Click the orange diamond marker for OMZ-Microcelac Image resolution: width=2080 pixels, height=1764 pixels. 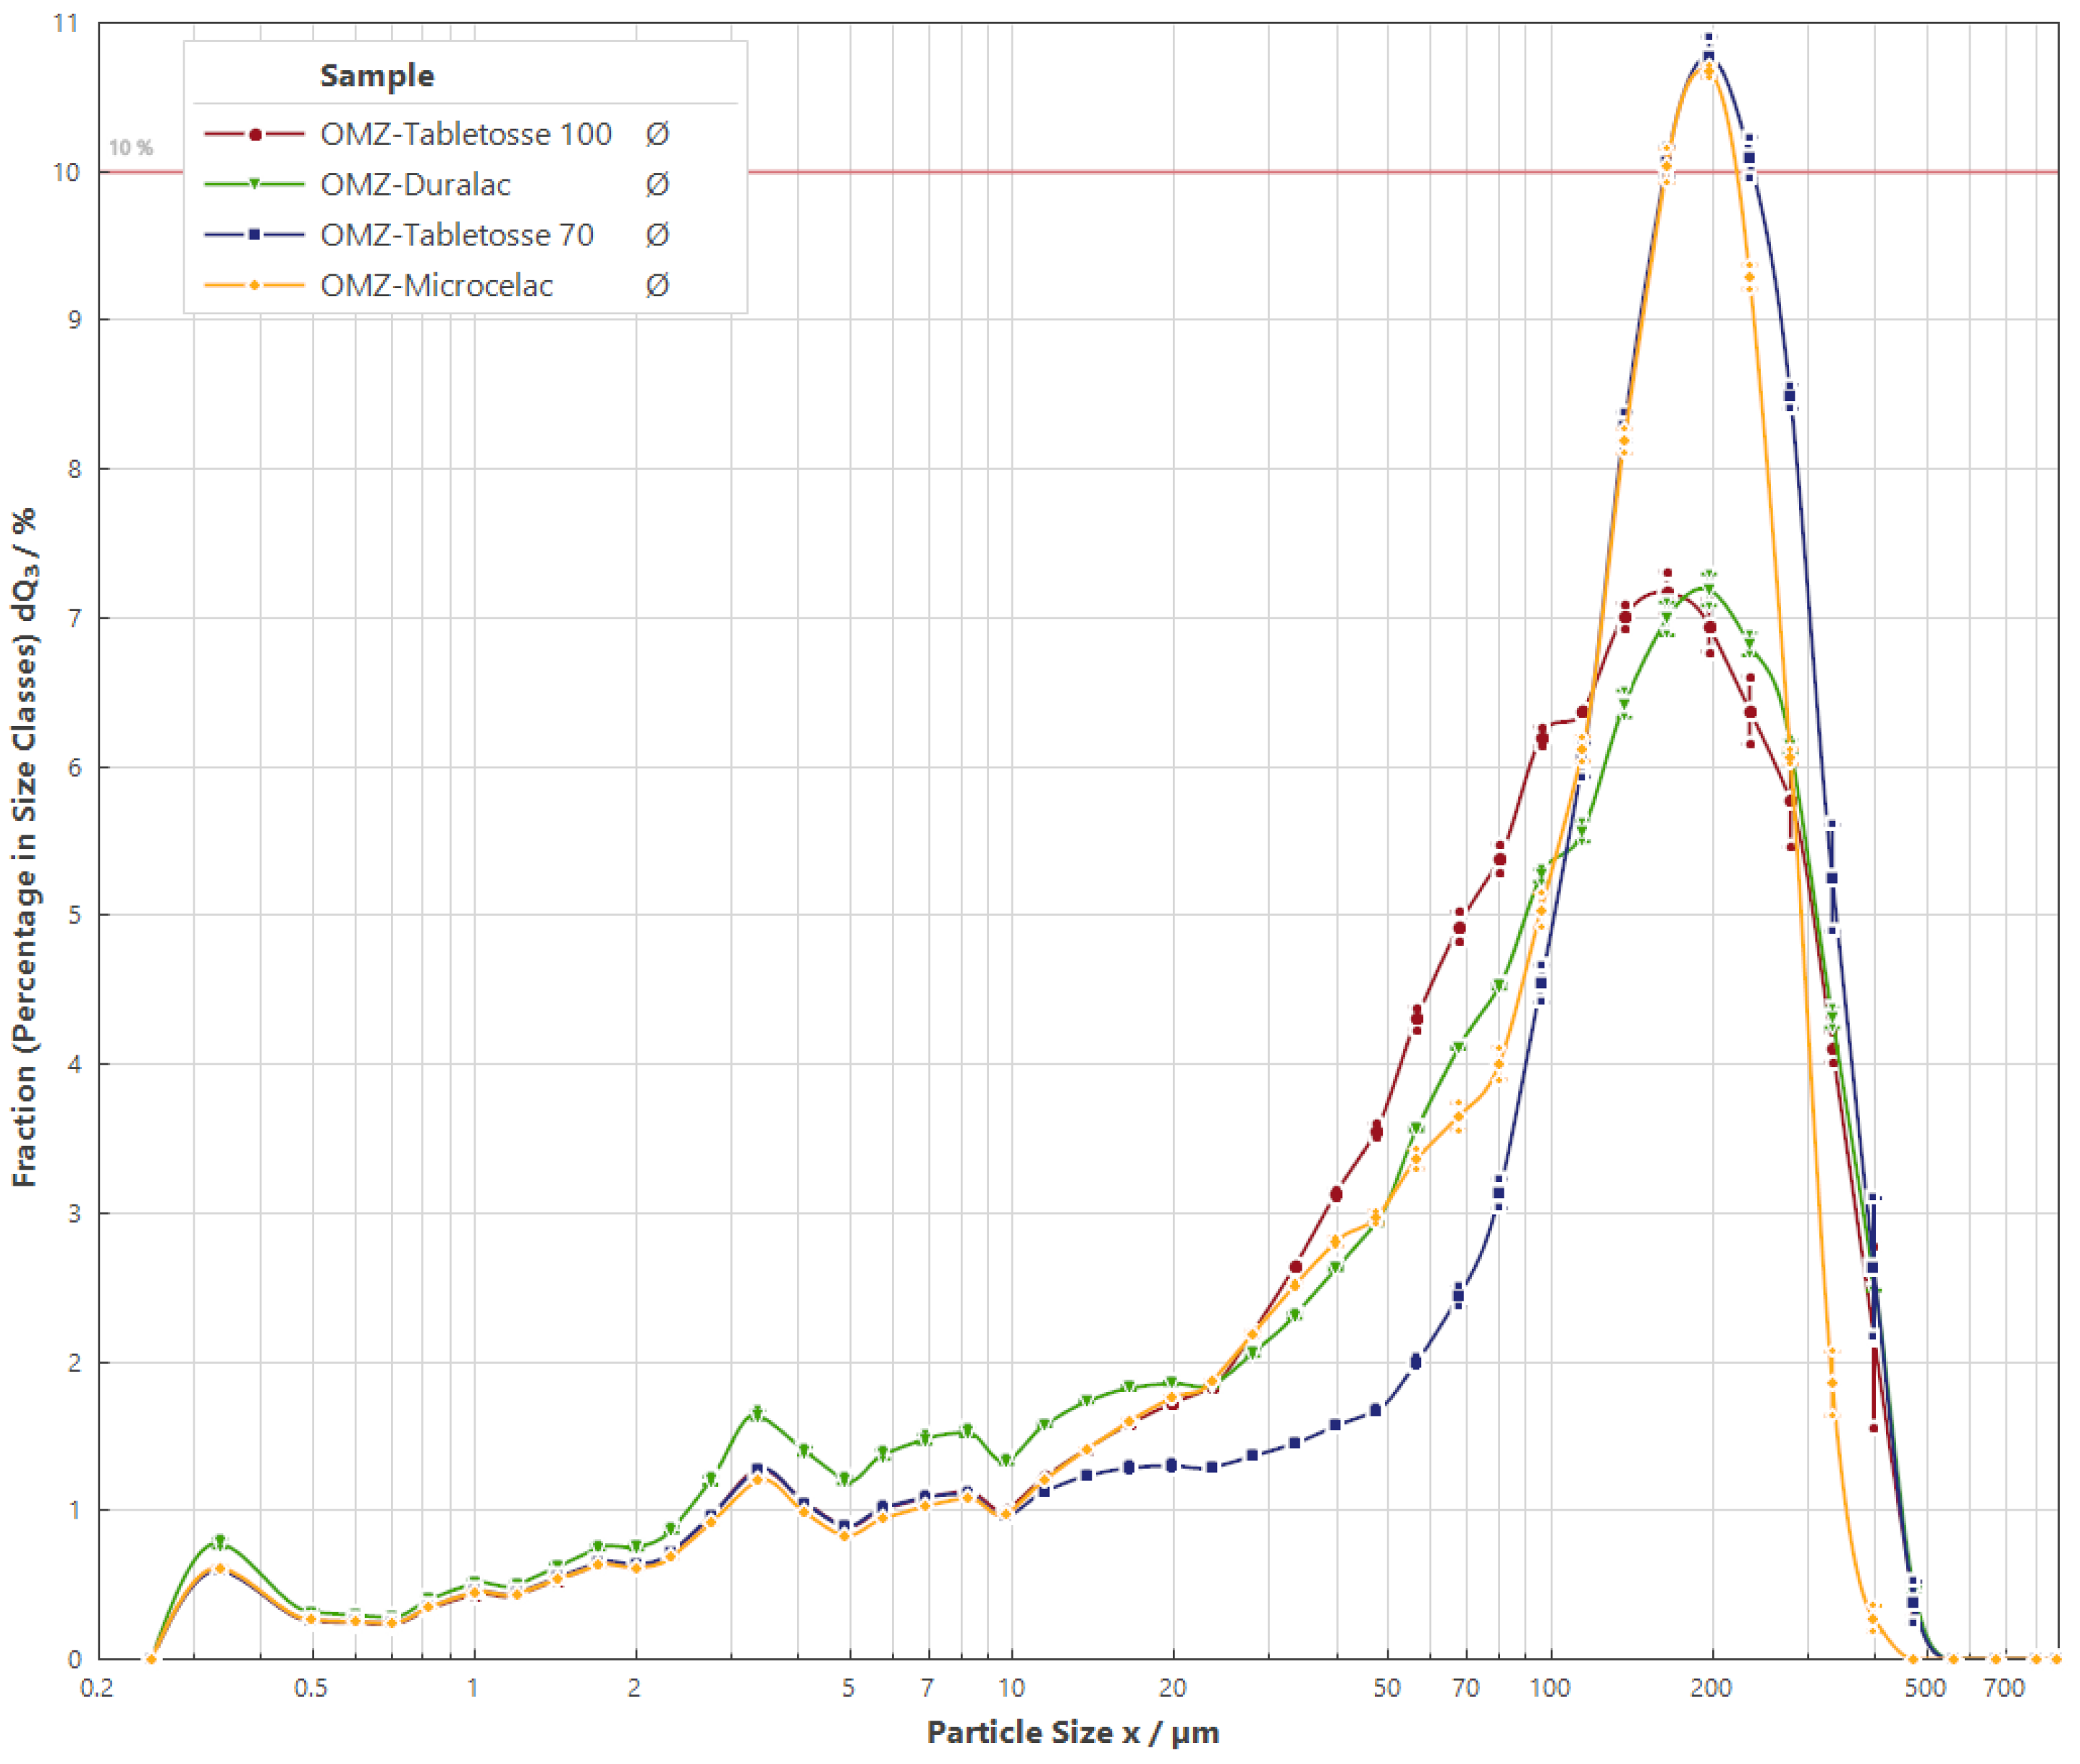[255, 286]
